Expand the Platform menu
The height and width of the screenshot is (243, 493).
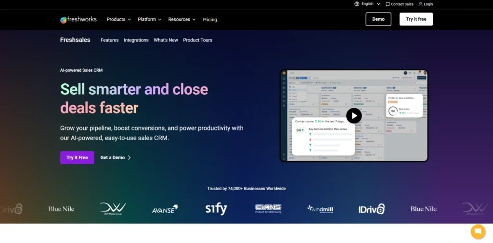click(149, 20)
